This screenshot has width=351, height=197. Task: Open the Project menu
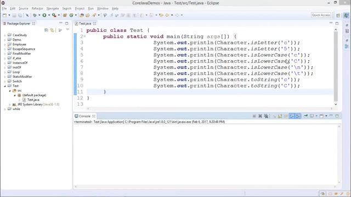[x=80, y=9]
